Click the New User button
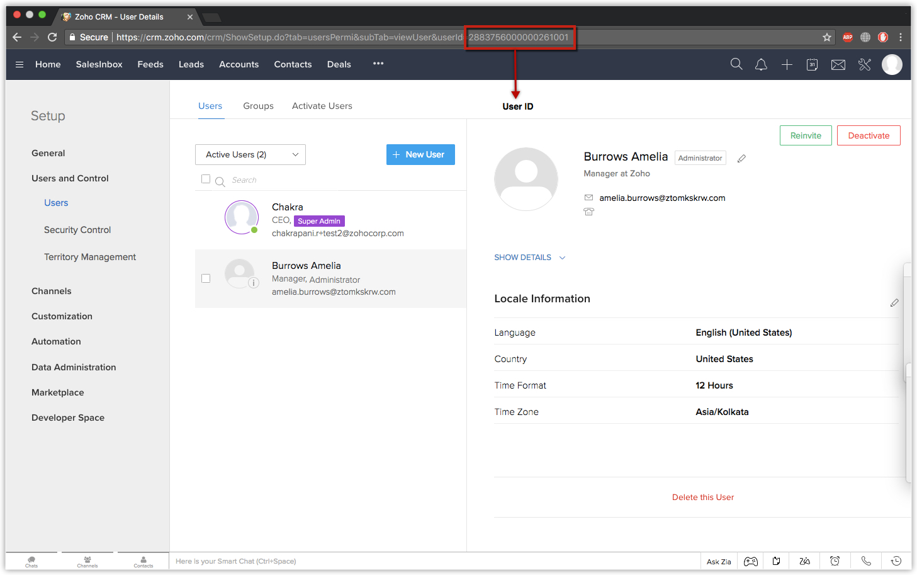Viewport: 917px width, 575px height. (420, 154)
